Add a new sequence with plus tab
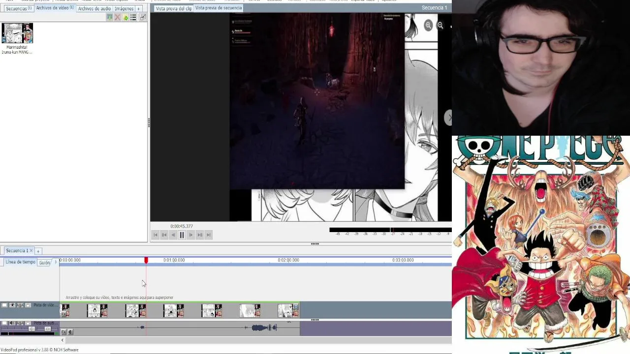The image size is (630, 354). click(x=38, y=251)
